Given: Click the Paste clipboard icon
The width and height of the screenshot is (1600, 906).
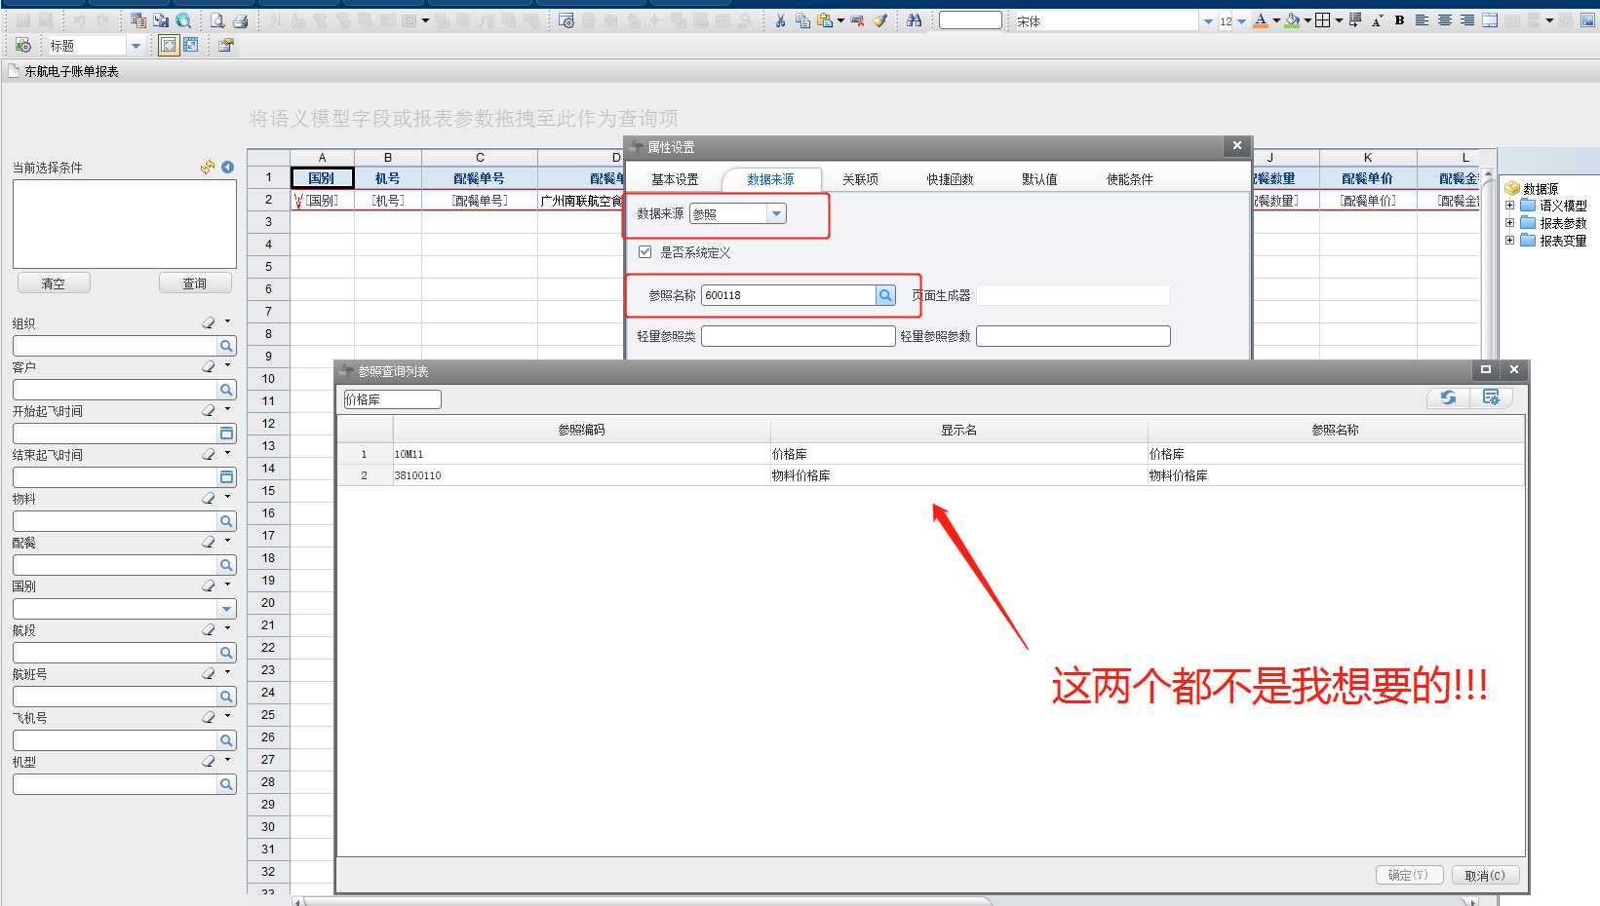Looking at the screenshot, I should 826,20.
